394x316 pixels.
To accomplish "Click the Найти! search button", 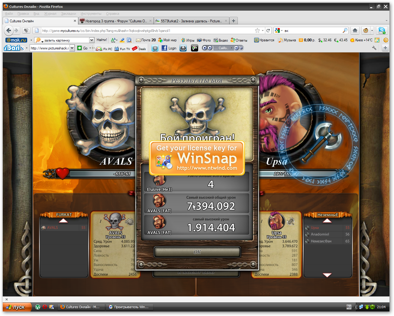I will (x=102, y=40).
